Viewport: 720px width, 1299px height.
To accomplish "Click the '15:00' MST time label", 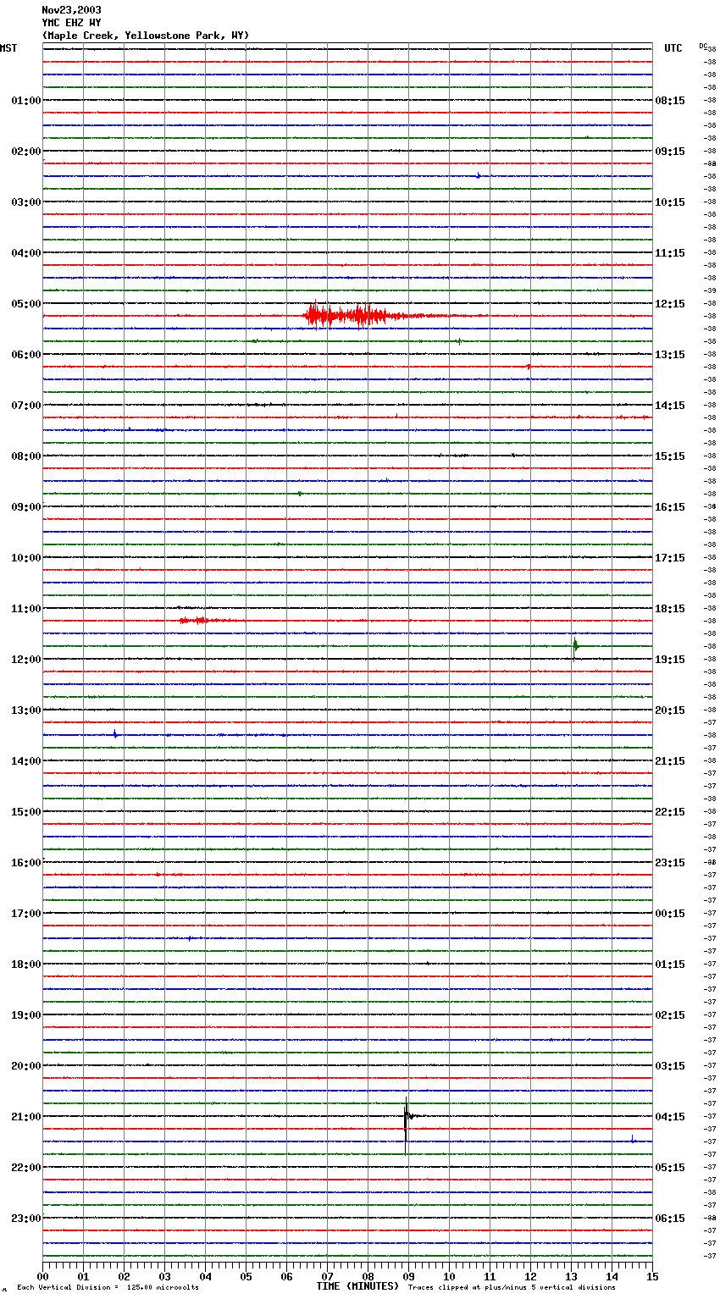I will tap(25, 812).
